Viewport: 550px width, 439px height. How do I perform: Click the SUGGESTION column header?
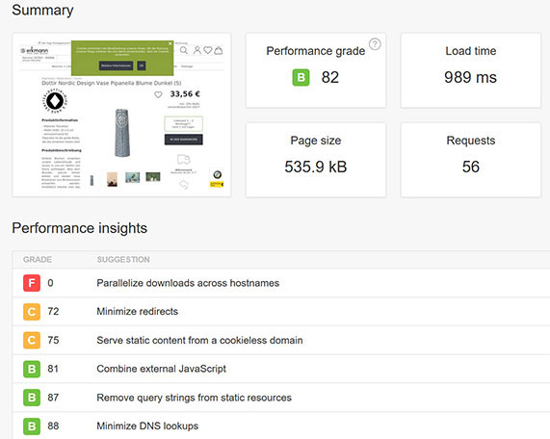pos(123,260)
